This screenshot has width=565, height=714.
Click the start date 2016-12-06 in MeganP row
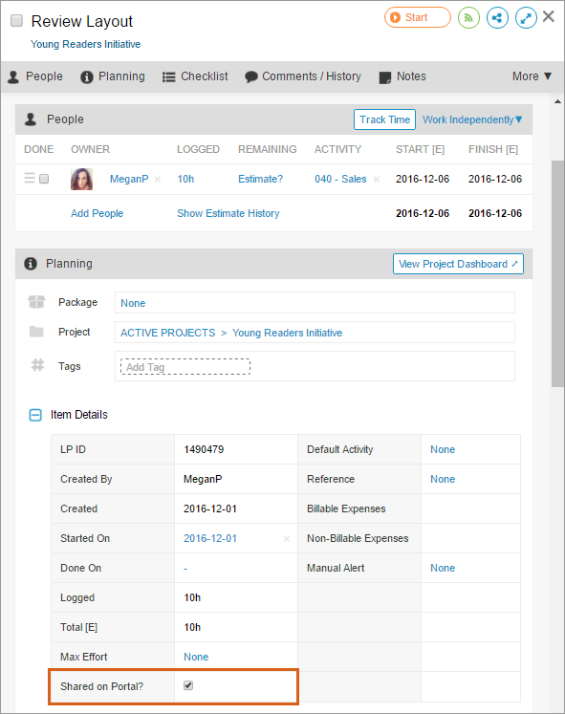(x=423, y=179)
